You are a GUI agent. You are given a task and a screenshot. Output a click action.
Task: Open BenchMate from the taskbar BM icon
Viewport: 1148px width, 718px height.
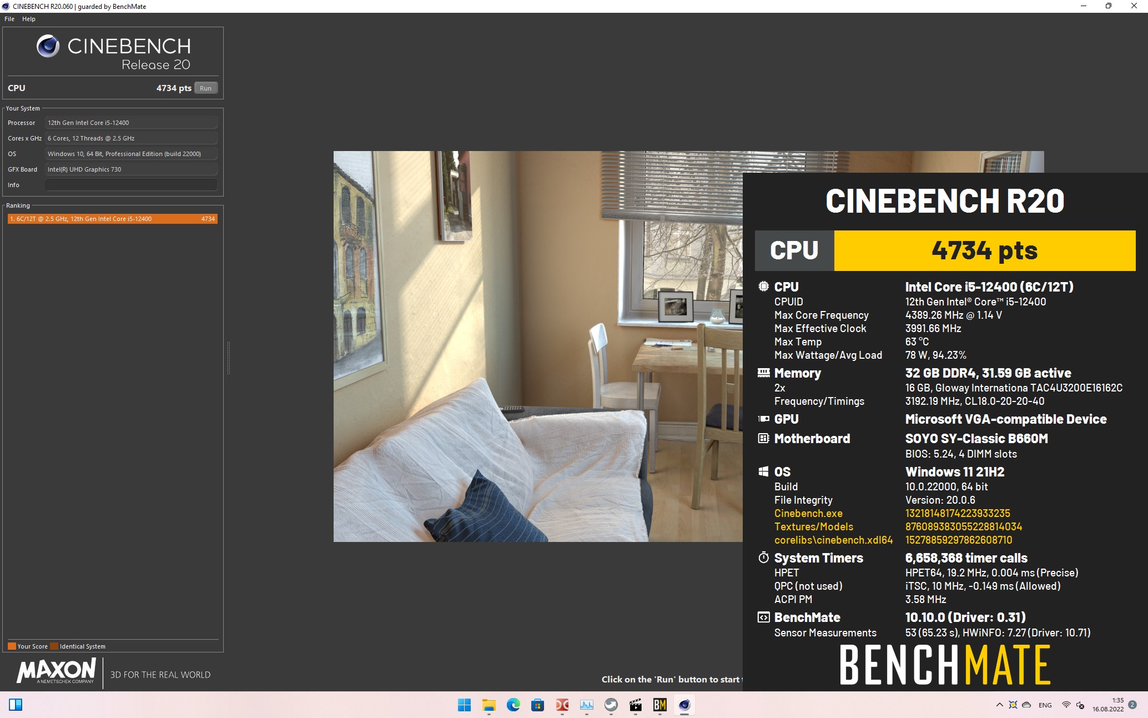[660, 705]
